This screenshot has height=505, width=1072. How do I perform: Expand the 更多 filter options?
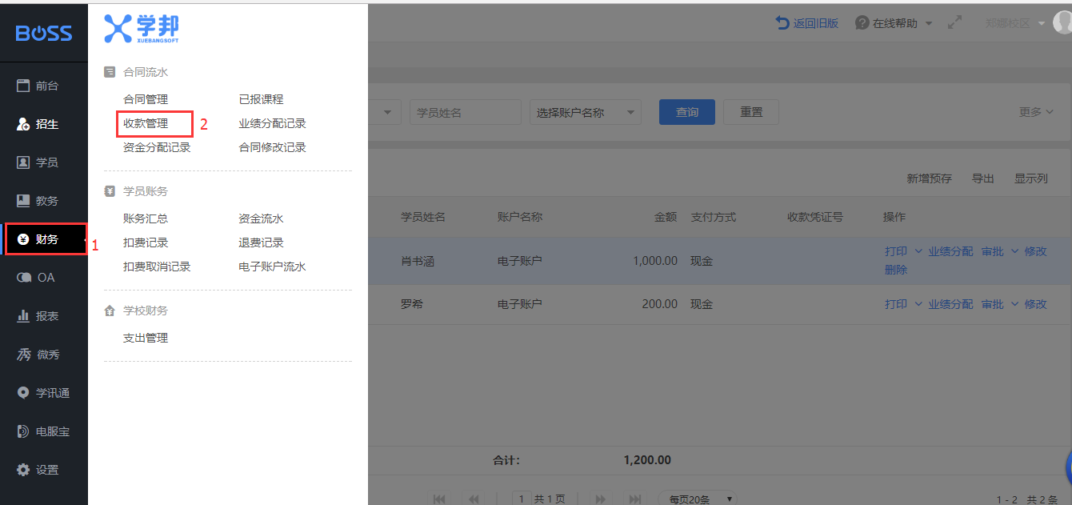(1036, 112)
